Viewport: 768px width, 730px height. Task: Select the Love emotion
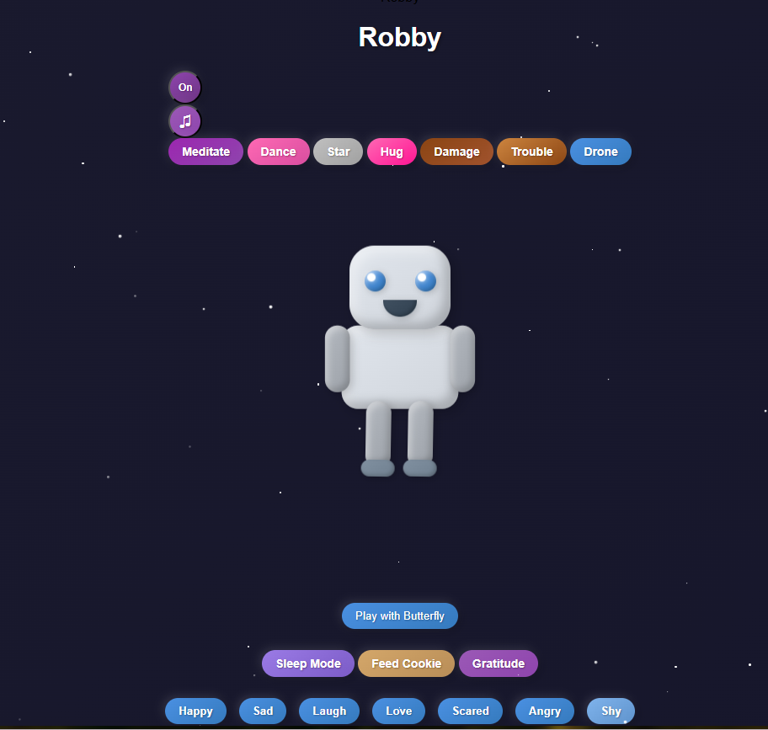(x=398, y=711)
